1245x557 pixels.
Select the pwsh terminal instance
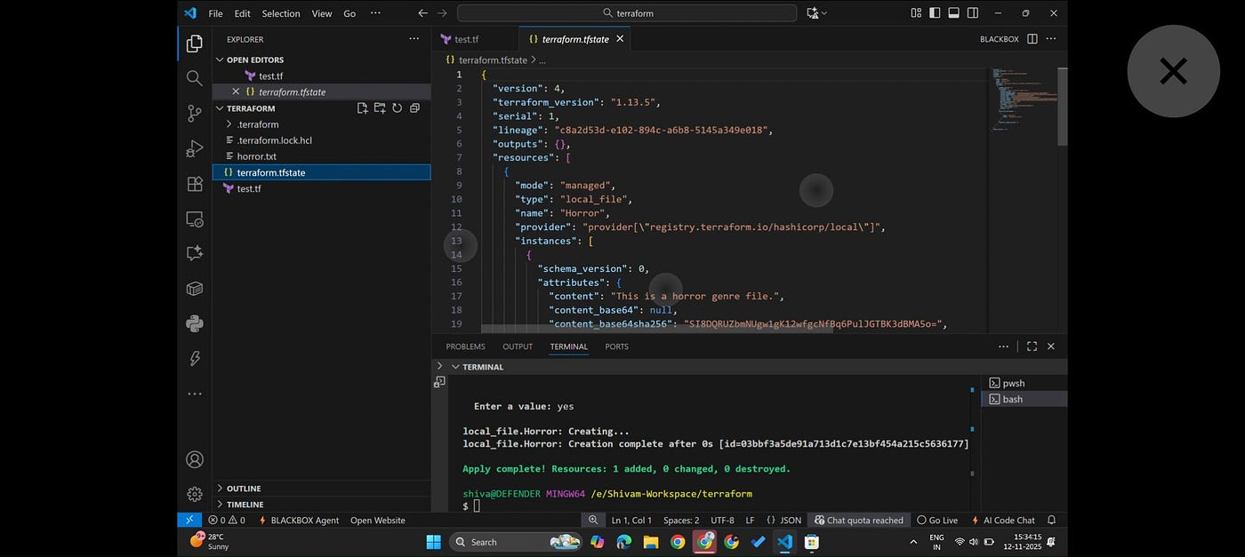1023,383
